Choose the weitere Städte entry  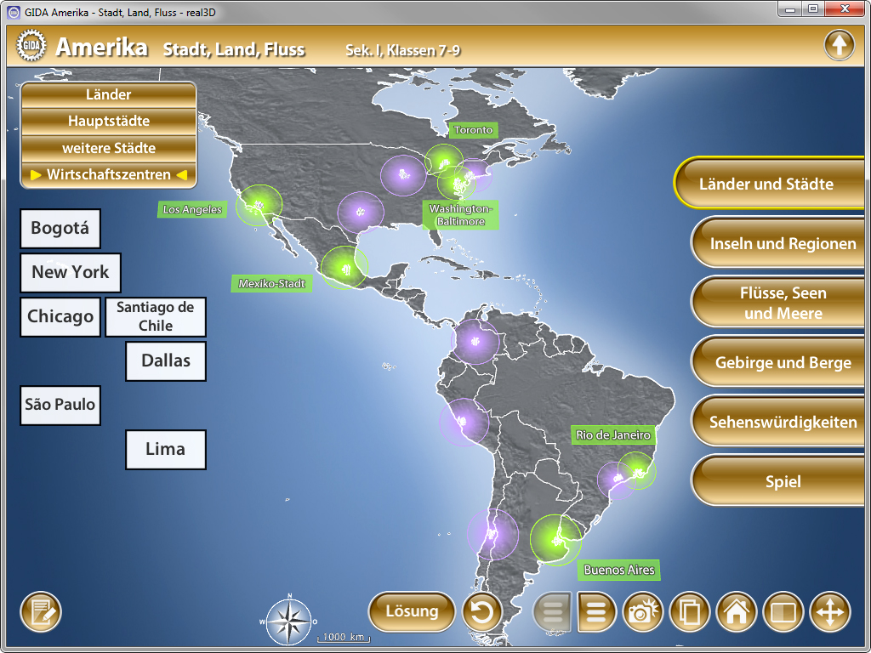click(109, 148)
